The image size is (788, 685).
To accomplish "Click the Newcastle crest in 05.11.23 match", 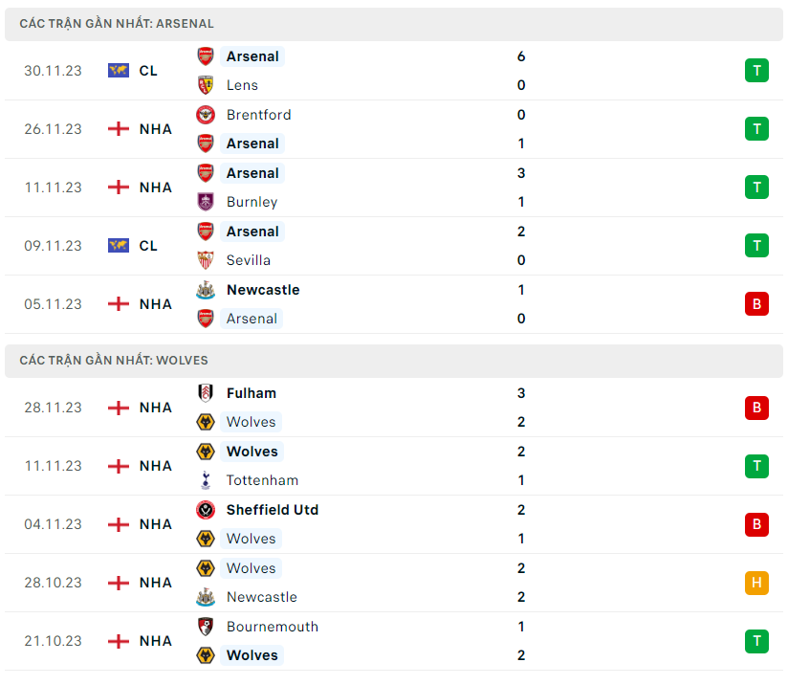I will (x=206, y=290).
